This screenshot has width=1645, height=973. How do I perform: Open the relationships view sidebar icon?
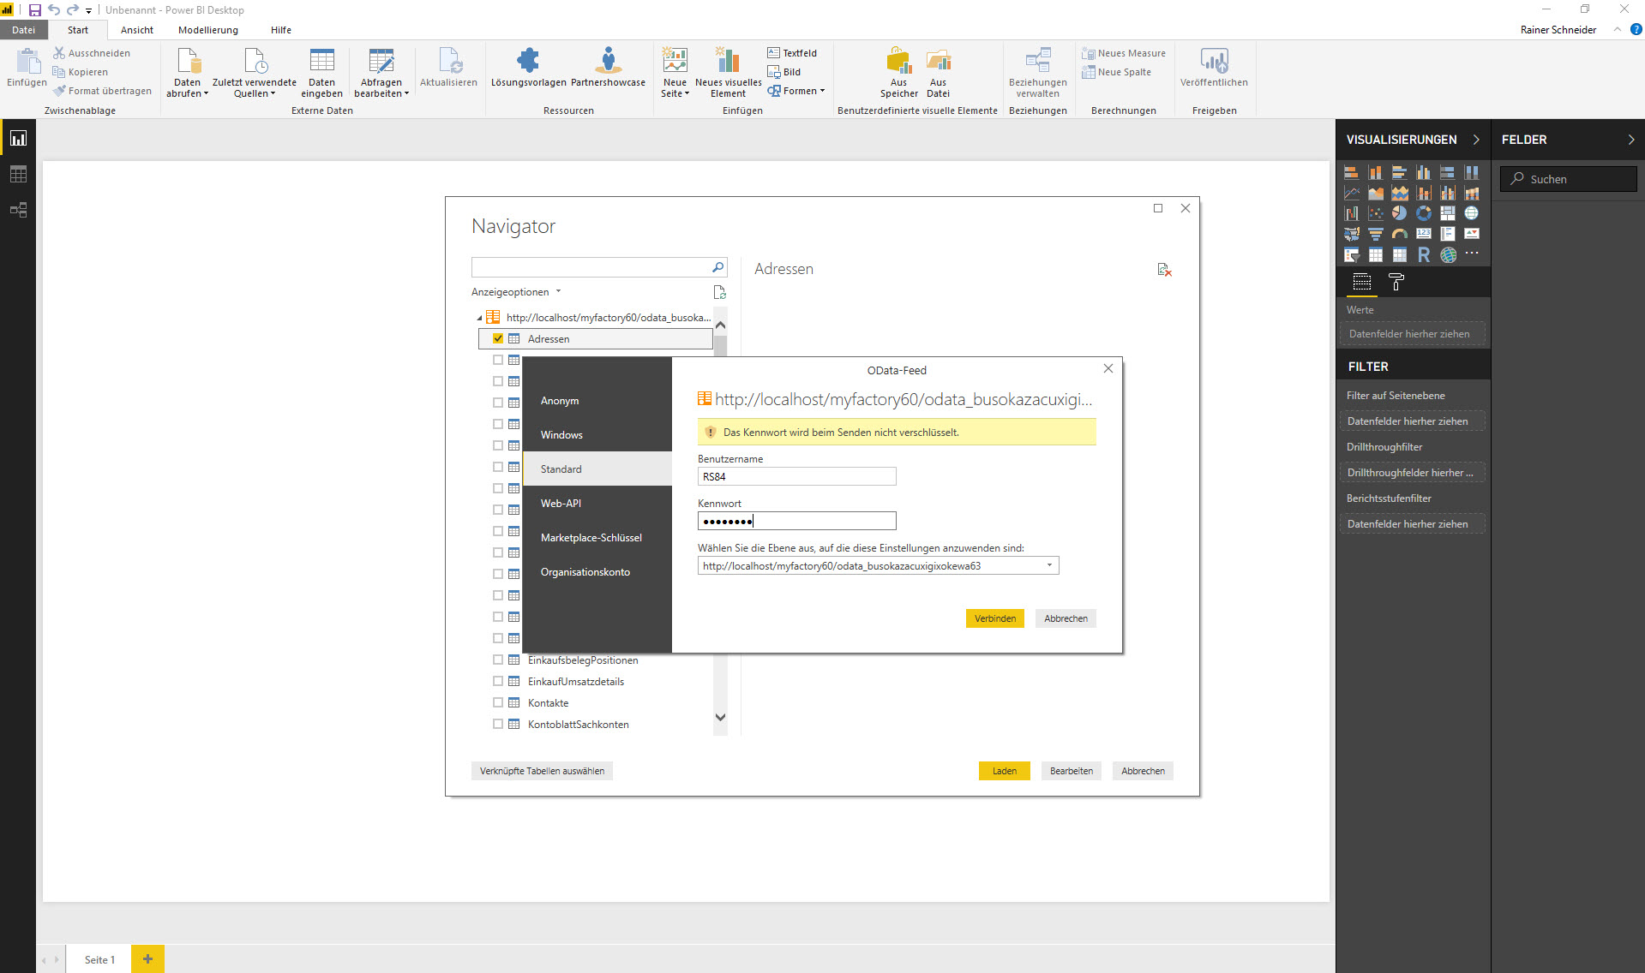pyautogui.click(x=18, y=210)
